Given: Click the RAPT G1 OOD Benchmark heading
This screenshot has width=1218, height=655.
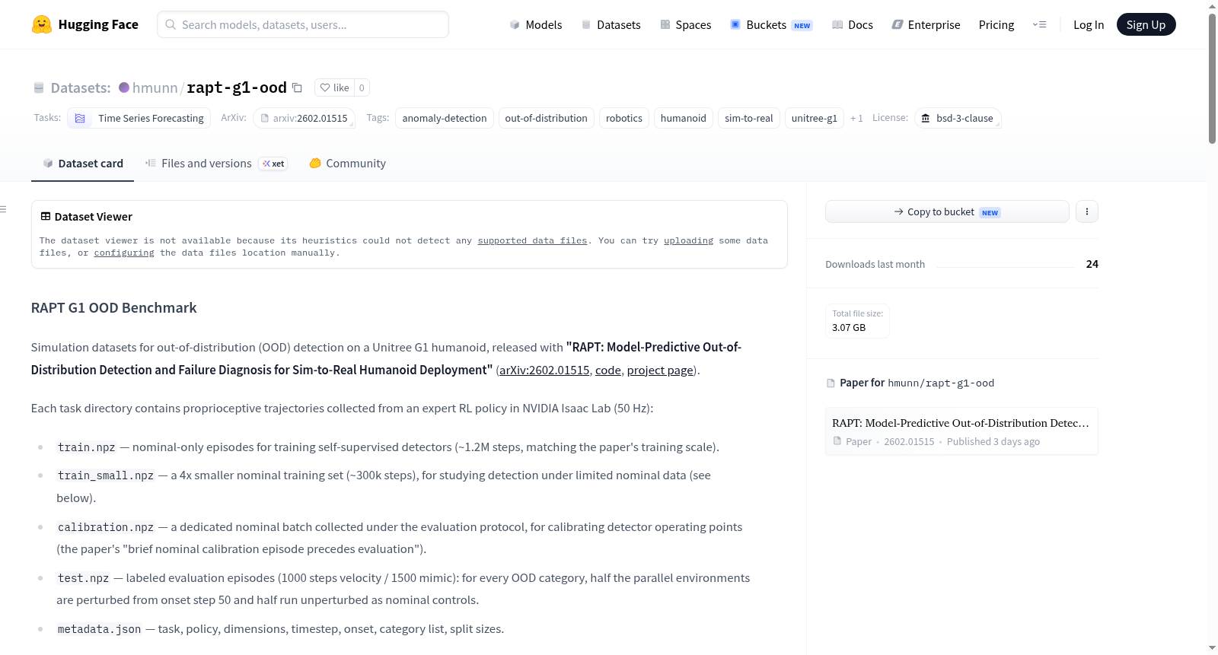Looking at the screenshot, I should (114, 308).
